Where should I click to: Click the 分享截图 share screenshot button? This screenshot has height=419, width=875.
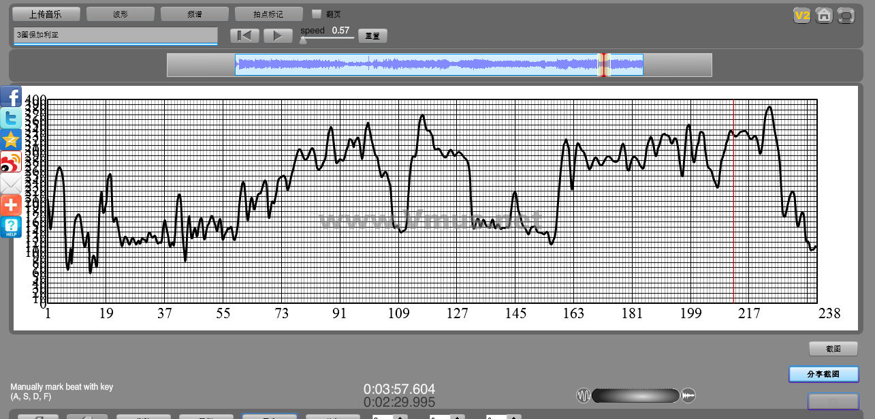(823, 374)
